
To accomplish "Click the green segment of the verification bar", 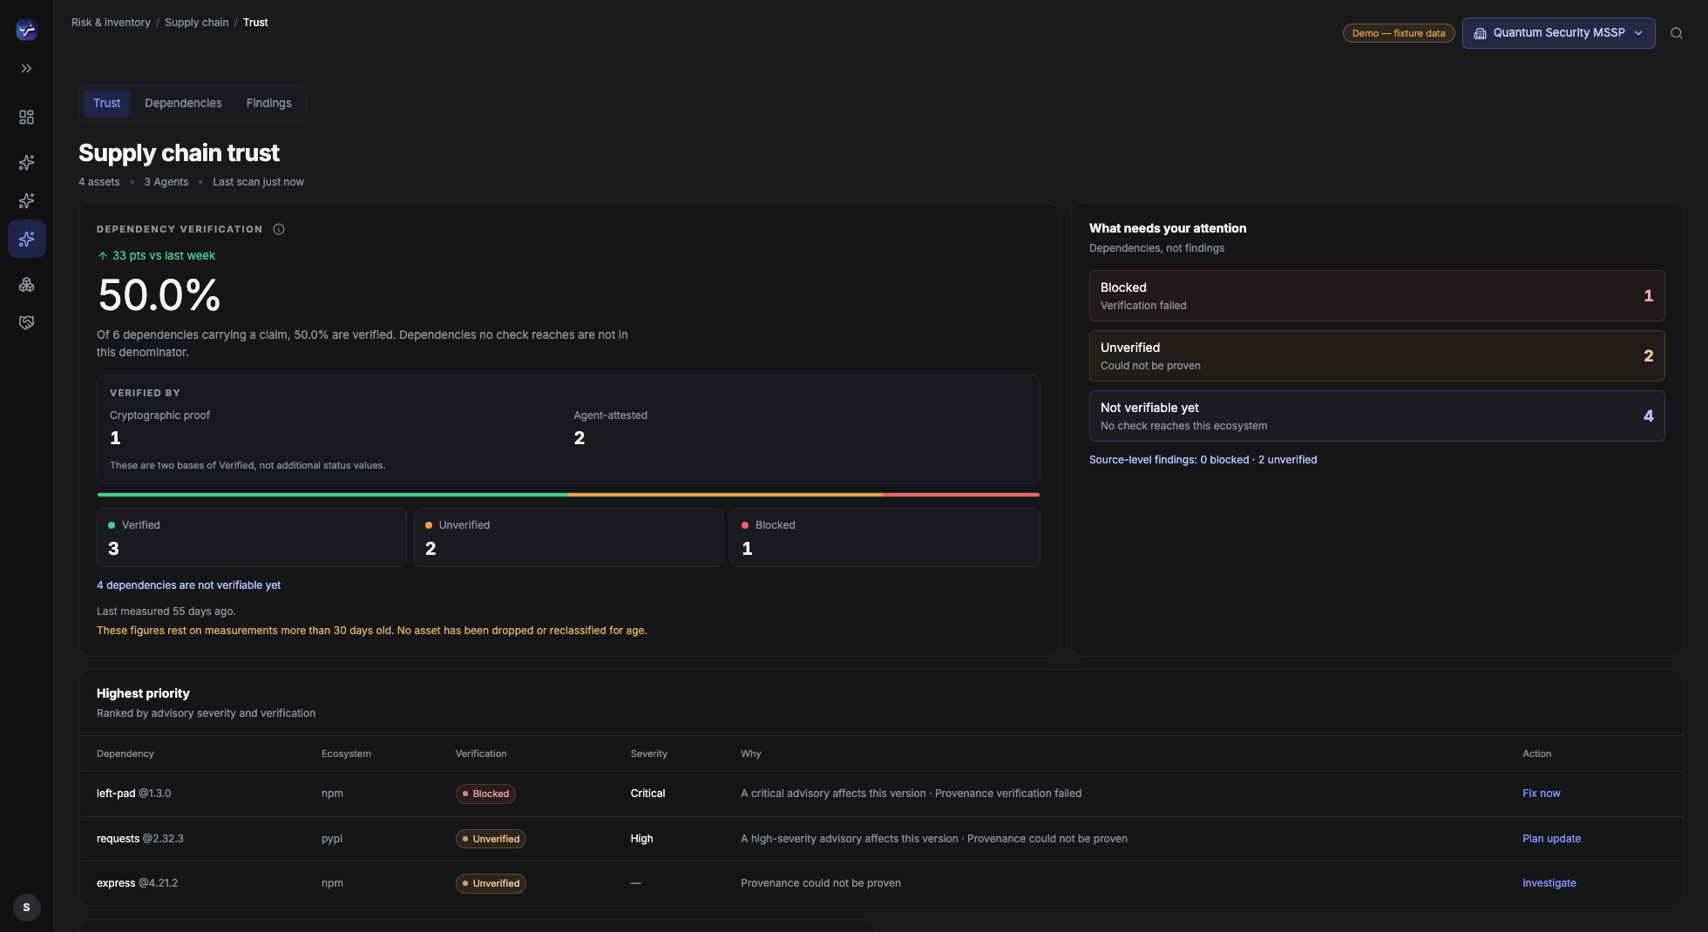I will pyautogui.click(x=333, y=495).
